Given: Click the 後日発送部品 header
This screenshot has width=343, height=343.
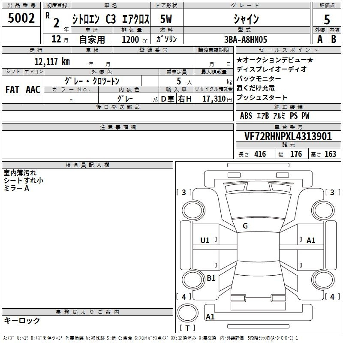Looking at the screenshot, I should coord(117,107).
